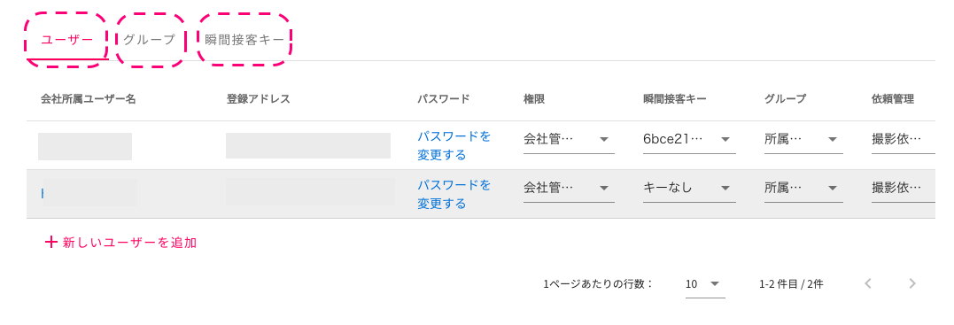Expand the second row's 所属 group dropdown
This screenshot has height=325, width=954.
pos(803,188)
